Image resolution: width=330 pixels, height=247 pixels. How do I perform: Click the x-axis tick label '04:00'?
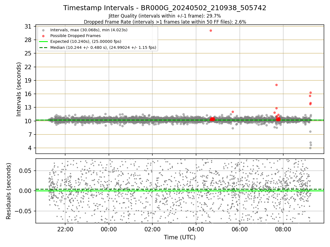(196, 229)
